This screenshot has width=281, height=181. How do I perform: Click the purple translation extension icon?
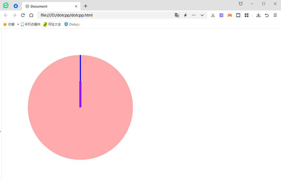click(221, 15)
